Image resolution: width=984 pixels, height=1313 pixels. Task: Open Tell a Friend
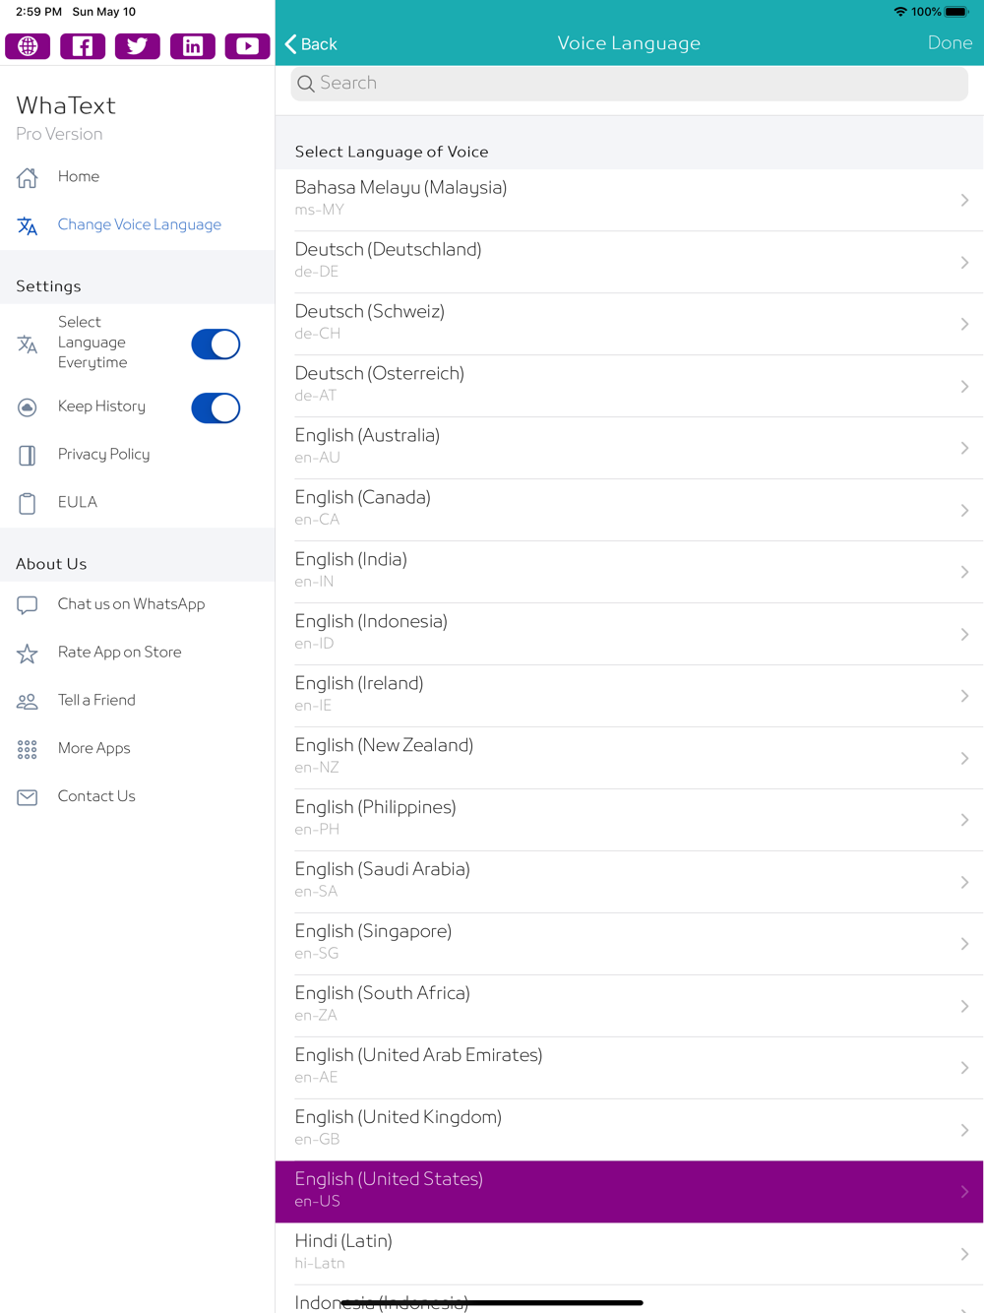click(138, 702)
